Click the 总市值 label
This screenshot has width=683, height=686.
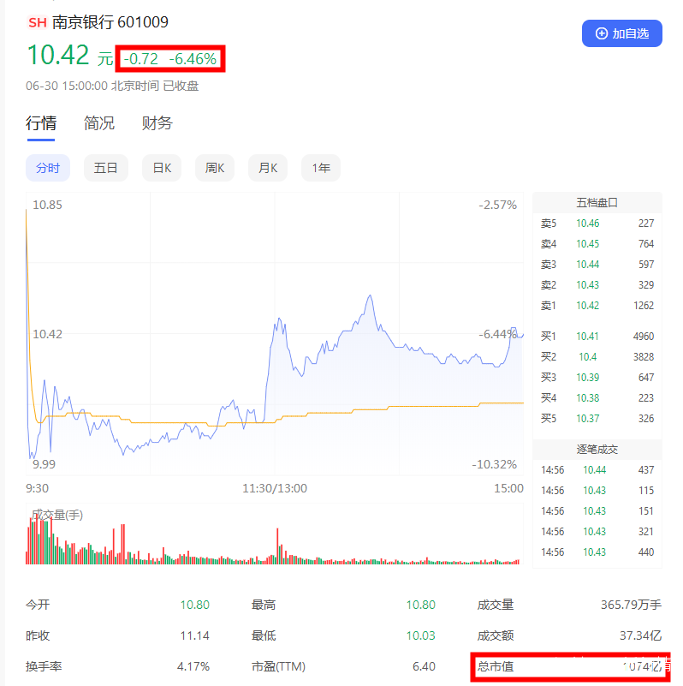tap(496, 667)
